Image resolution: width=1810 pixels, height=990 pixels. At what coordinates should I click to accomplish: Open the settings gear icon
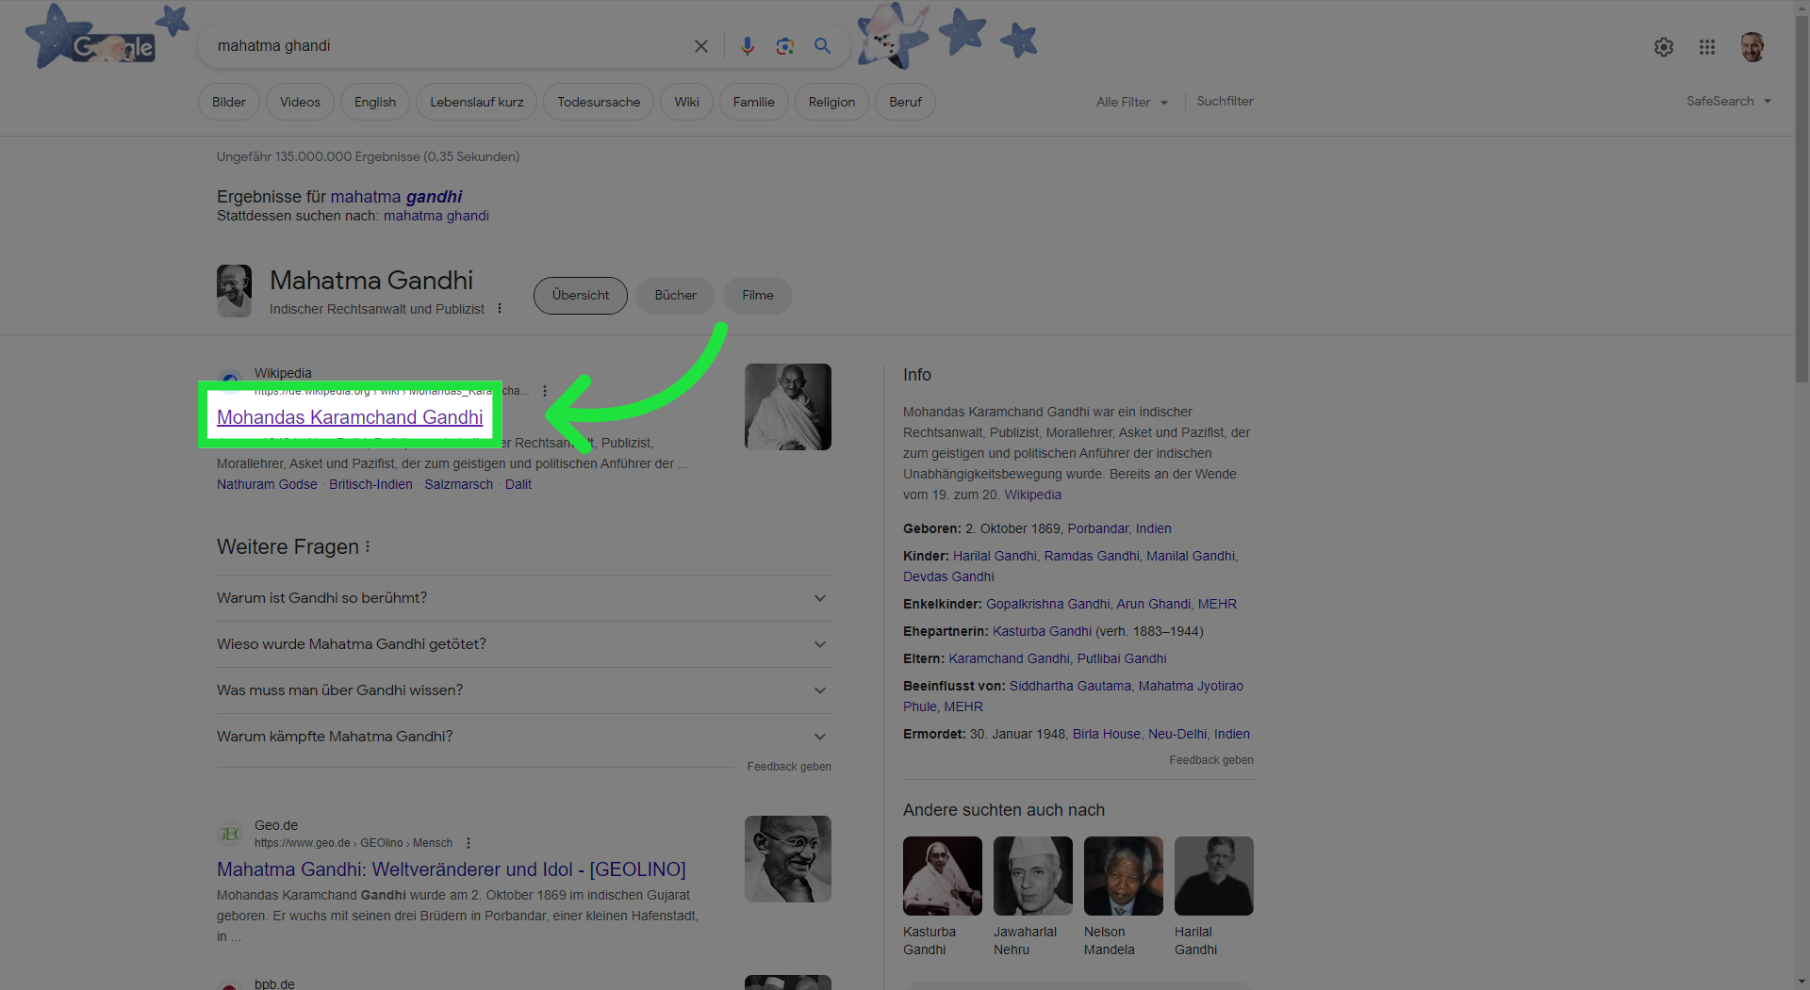click(x=1663, y=47)
